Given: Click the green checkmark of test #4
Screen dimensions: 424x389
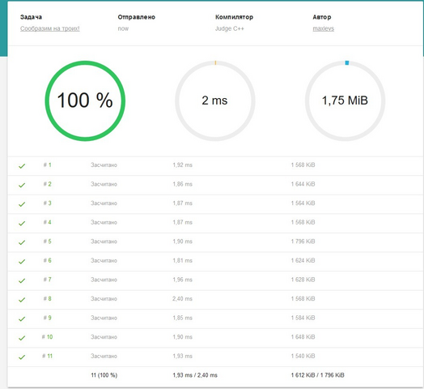Looking at the screenshot, I should point(22,223).
